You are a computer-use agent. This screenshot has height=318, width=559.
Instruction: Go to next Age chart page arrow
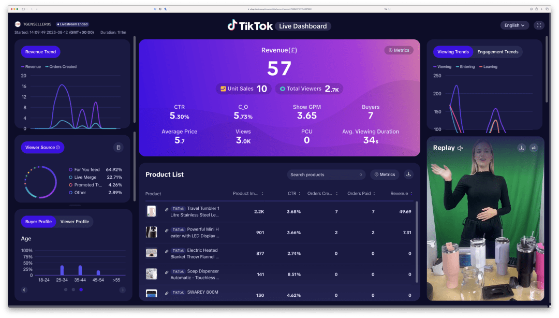coord(122,290)
